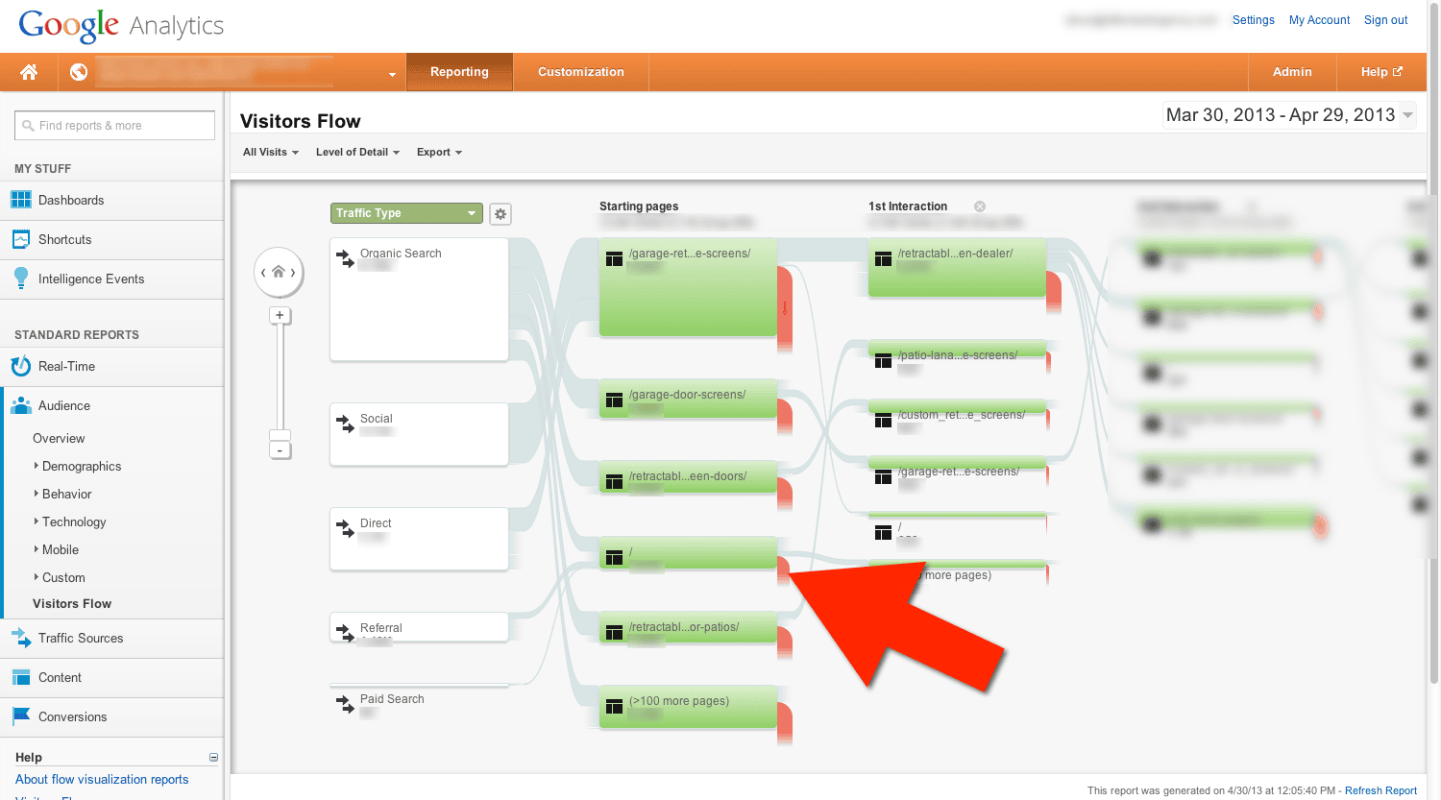This screenshot has width=1441, height=800.
Task: Open the My Account link
Action: pyautogui.click(x=1319, y=20)
